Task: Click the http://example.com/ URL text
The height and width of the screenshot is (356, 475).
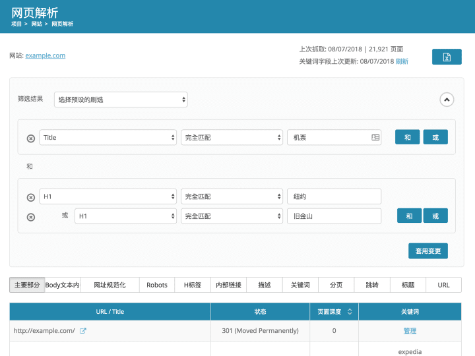Action: (x=44, y=331)
